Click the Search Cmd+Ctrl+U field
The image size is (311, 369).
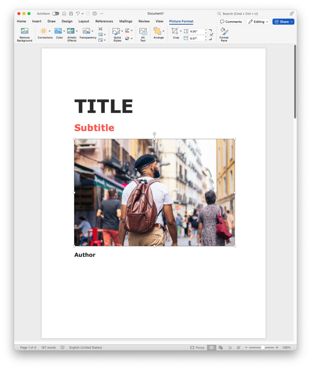pos(251,14)
